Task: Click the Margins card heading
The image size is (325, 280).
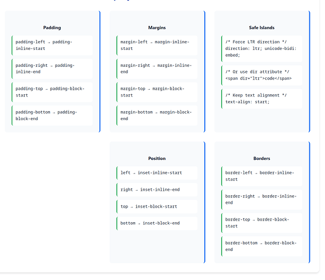Action: coord(157,27)
